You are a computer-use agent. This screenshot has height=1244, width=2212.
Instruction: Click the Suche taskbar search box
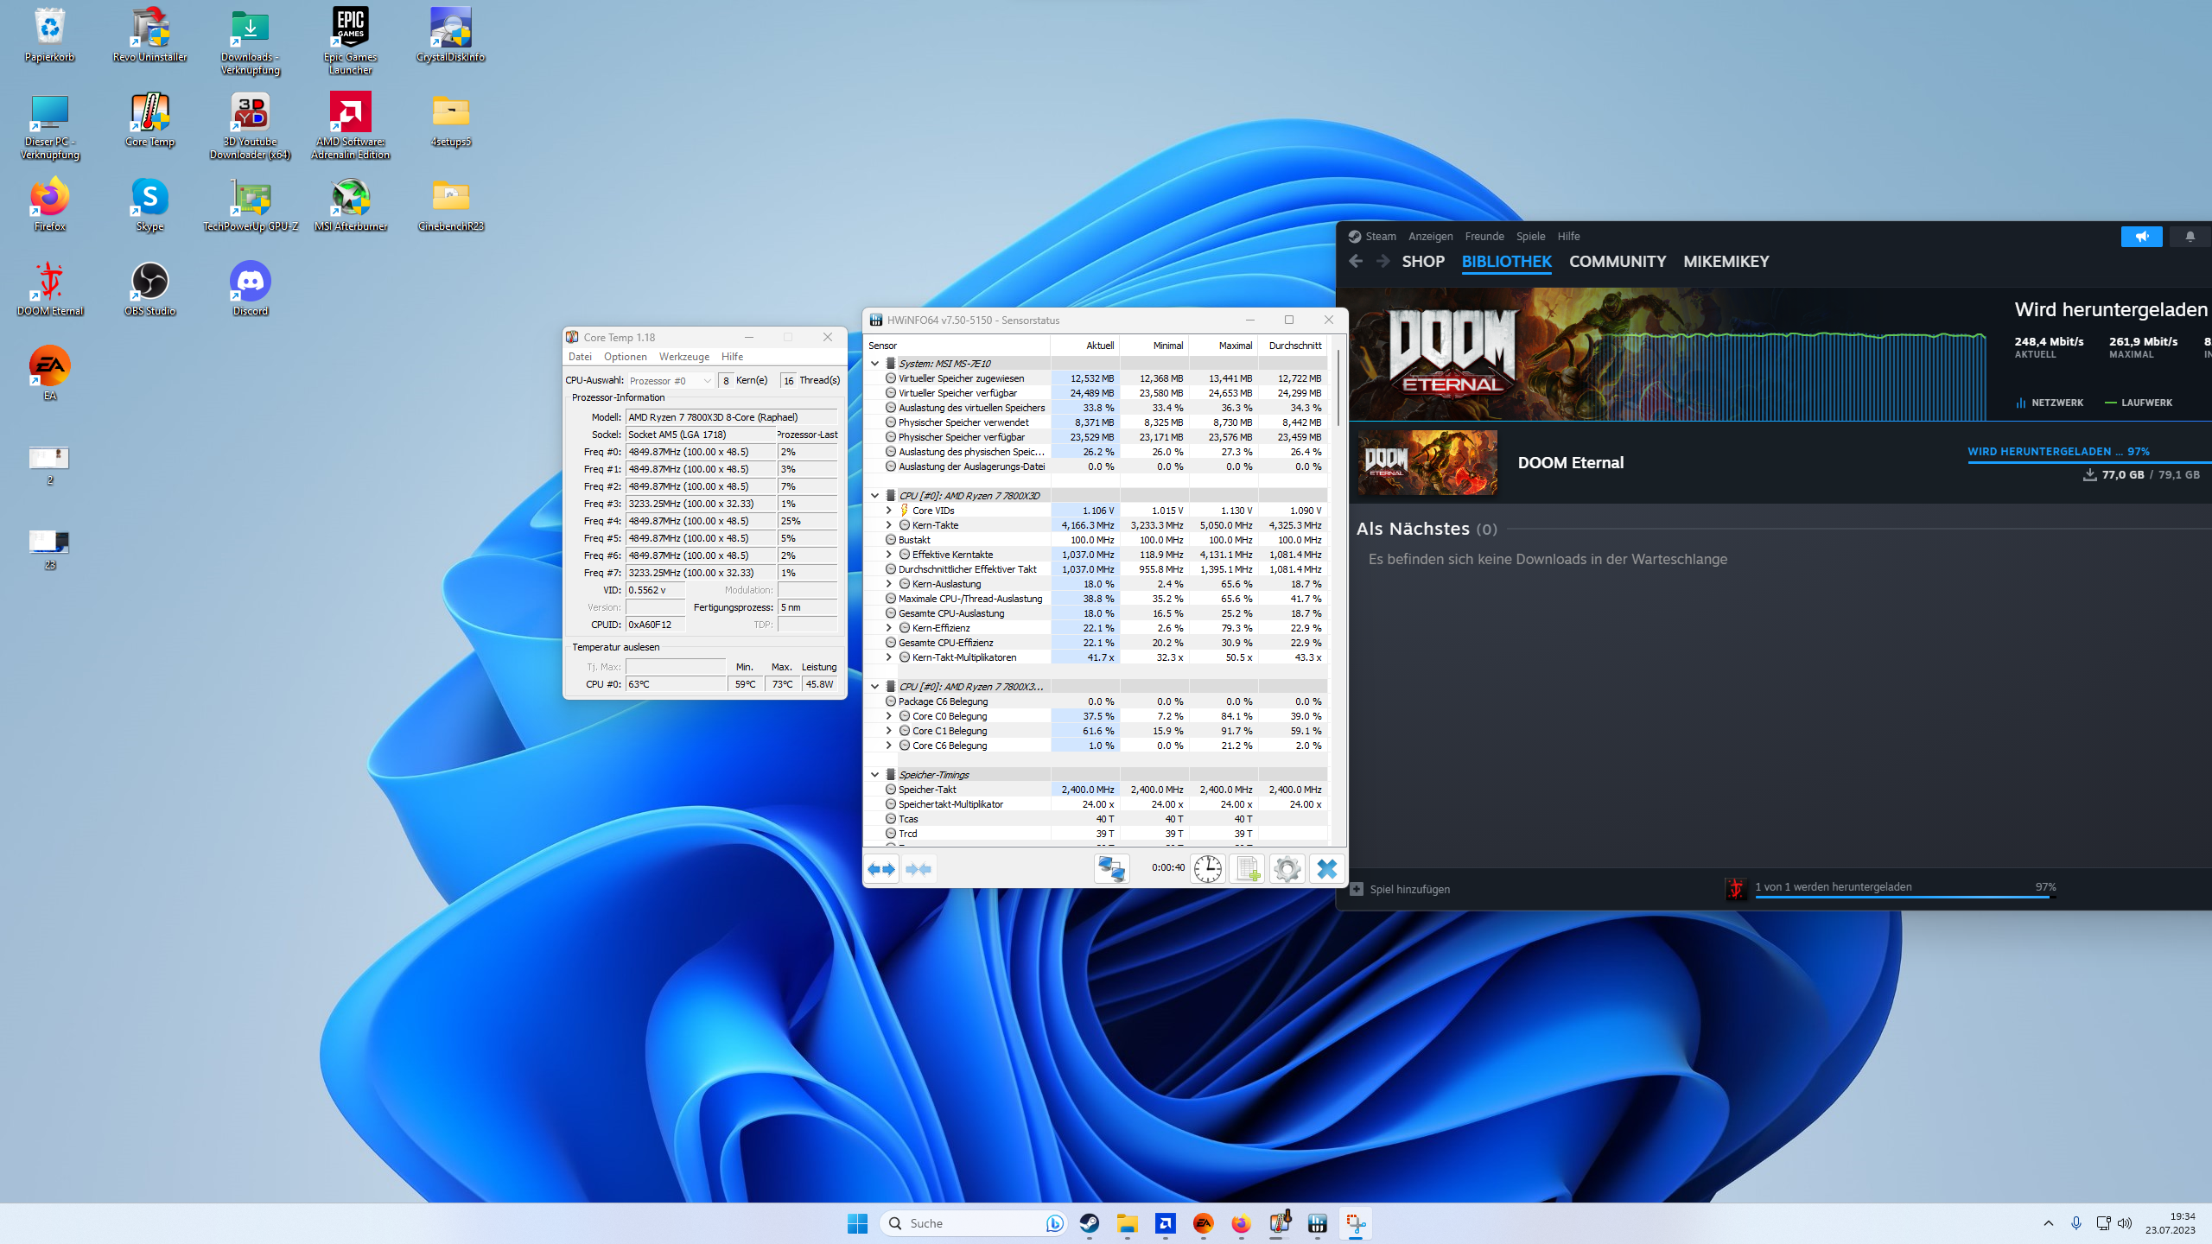point(973,1223)
